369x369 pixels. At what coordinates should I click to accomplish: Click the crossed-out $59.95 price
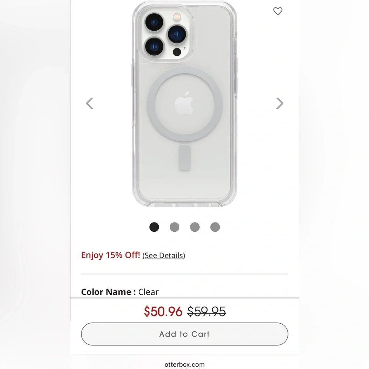206,312
